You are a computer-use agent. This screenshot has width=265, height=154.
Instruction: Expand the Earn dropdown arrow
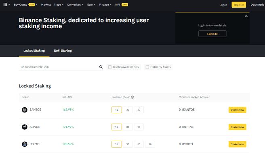tap(95, 5)
